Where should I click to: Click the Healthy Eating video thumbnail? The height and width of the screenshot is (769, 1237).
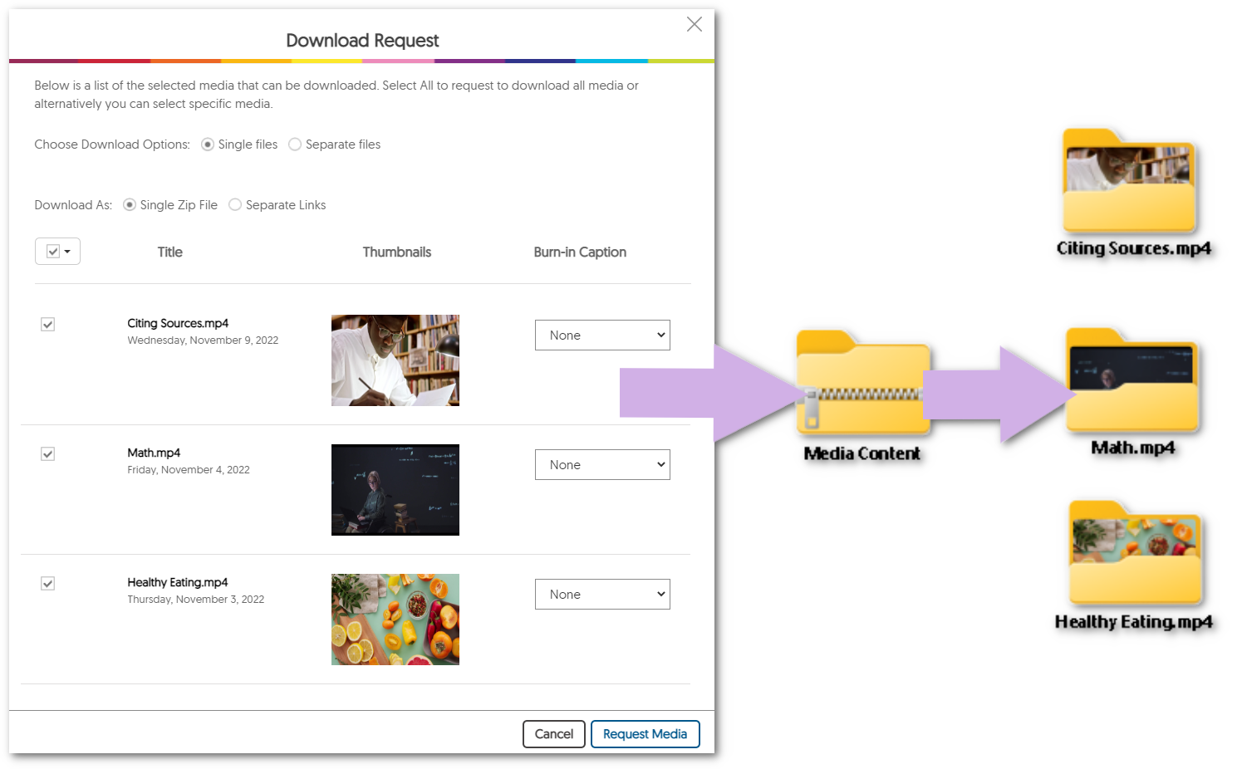[x=395, y=620]
